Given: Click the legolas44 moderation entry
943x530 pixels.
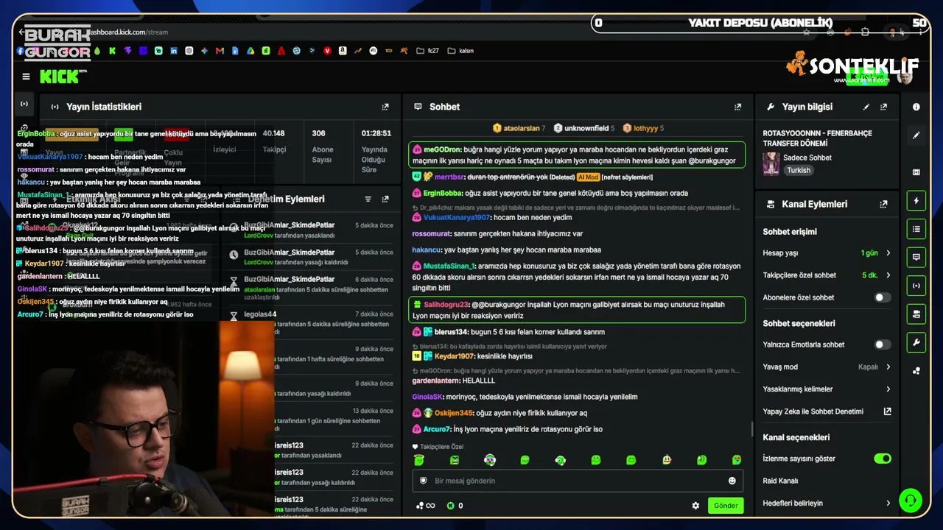Looking at the screenshot, I should point(260,314).
